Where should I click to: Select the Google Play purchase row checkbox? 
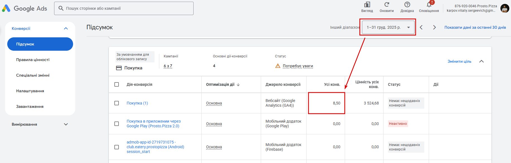pos(117,124)
